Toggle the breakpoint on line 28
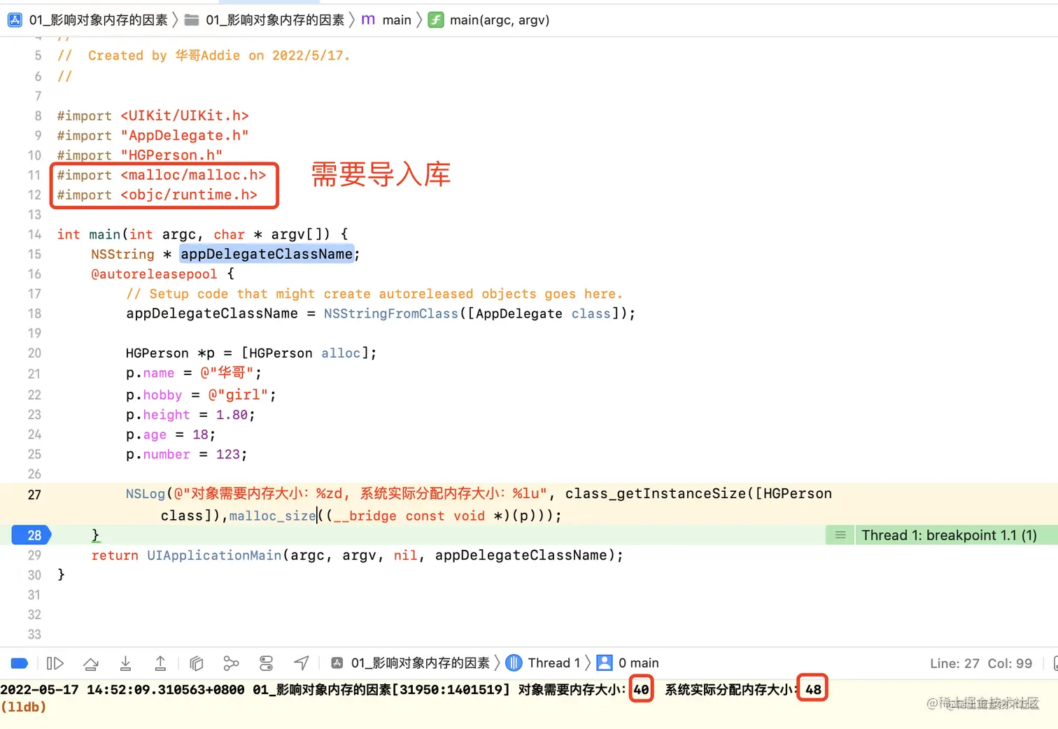This screenshot has height=729, width=1058. tap(31, 535)
